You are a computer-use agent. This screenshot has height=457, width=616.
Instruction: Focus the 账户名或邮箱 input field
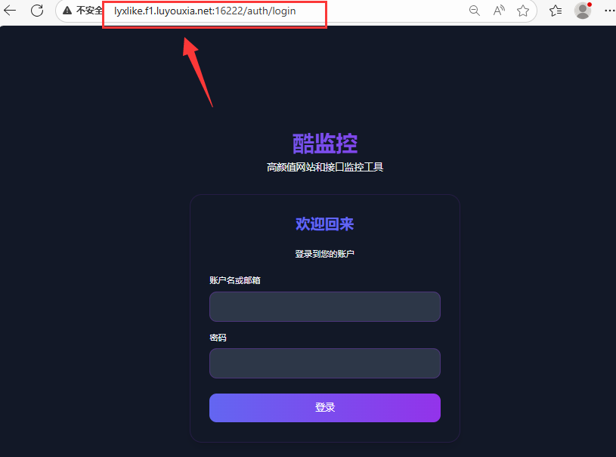325,307
